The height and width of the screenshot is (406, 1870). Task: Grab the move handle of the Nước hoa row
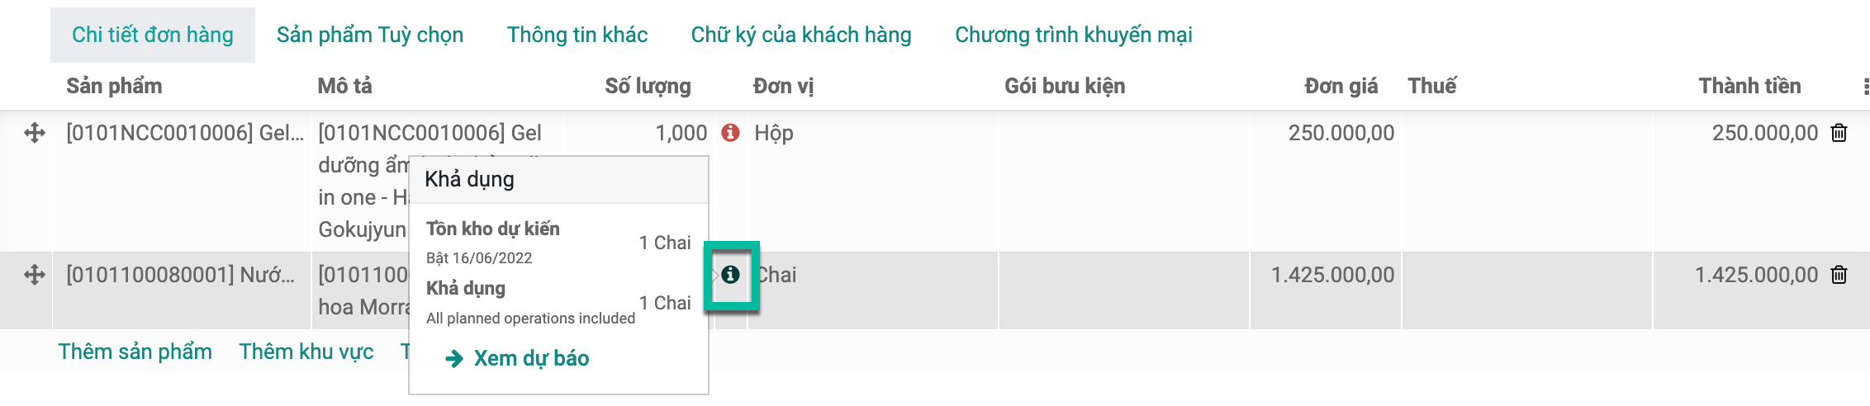(x=34, y=275)
